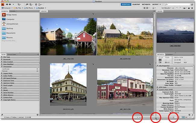Open the Output document icon menu
The image size is (196, 123).
[40, 5]
